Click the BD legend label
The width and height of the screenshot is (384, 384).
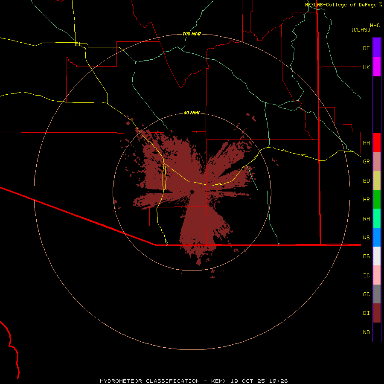(x=366, y=181)
